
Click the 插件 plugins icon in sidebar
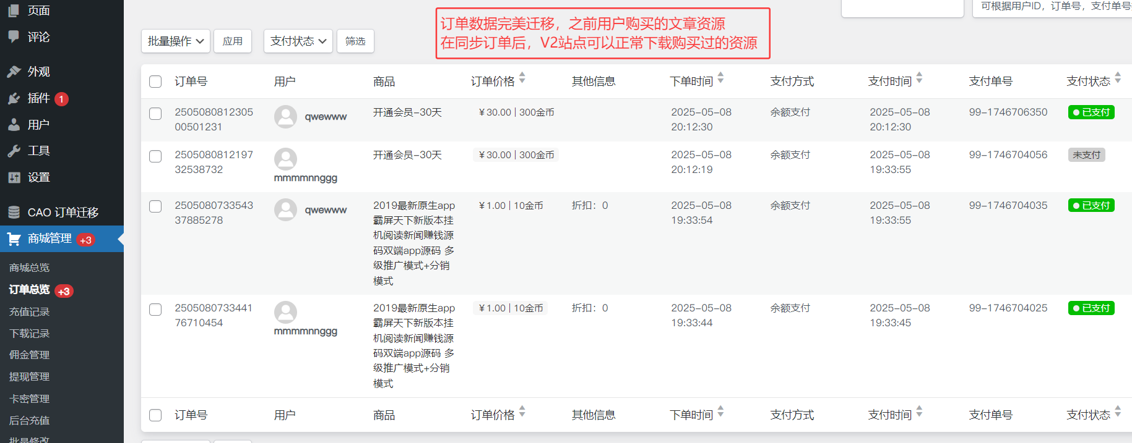click(14, 98)
